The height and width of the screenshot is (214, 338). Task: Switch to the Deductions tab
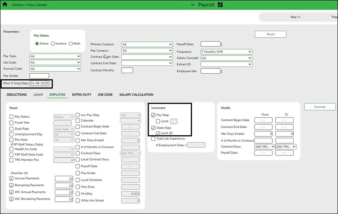[17, 94]
